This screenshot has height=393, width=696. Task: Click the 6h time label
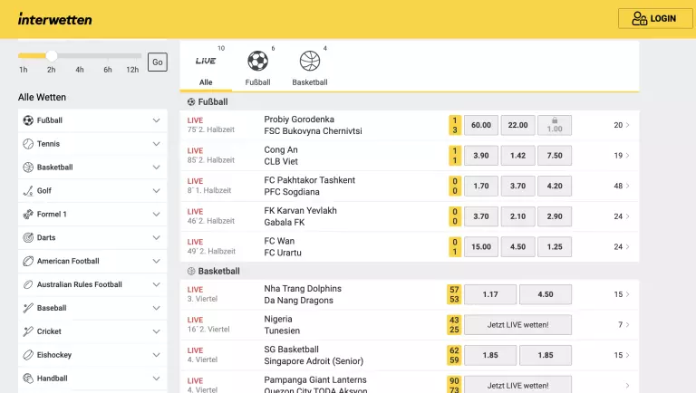108,70
